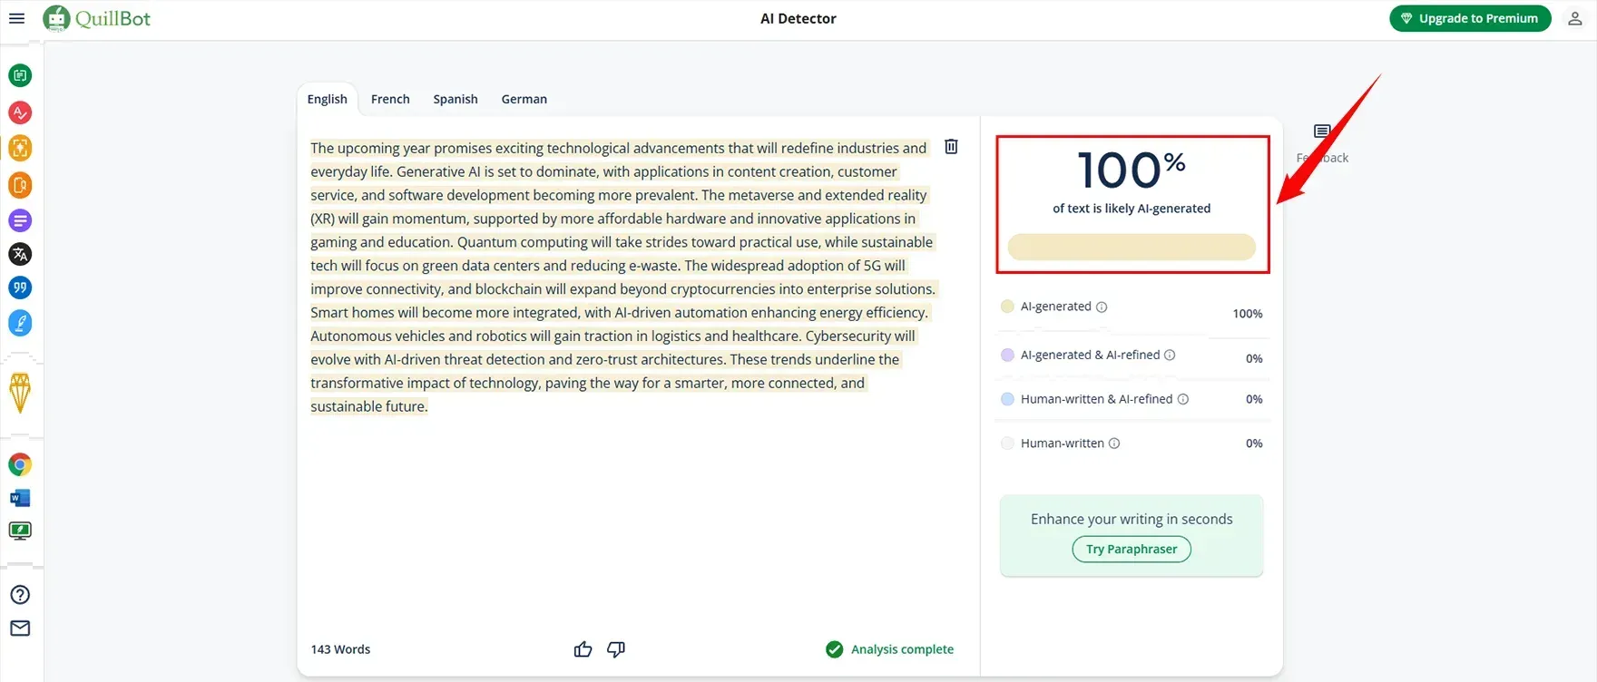The width and height of the screenshot is (1597, 682).
Task: Open the hamburger menu
Action: click(16, 18)
